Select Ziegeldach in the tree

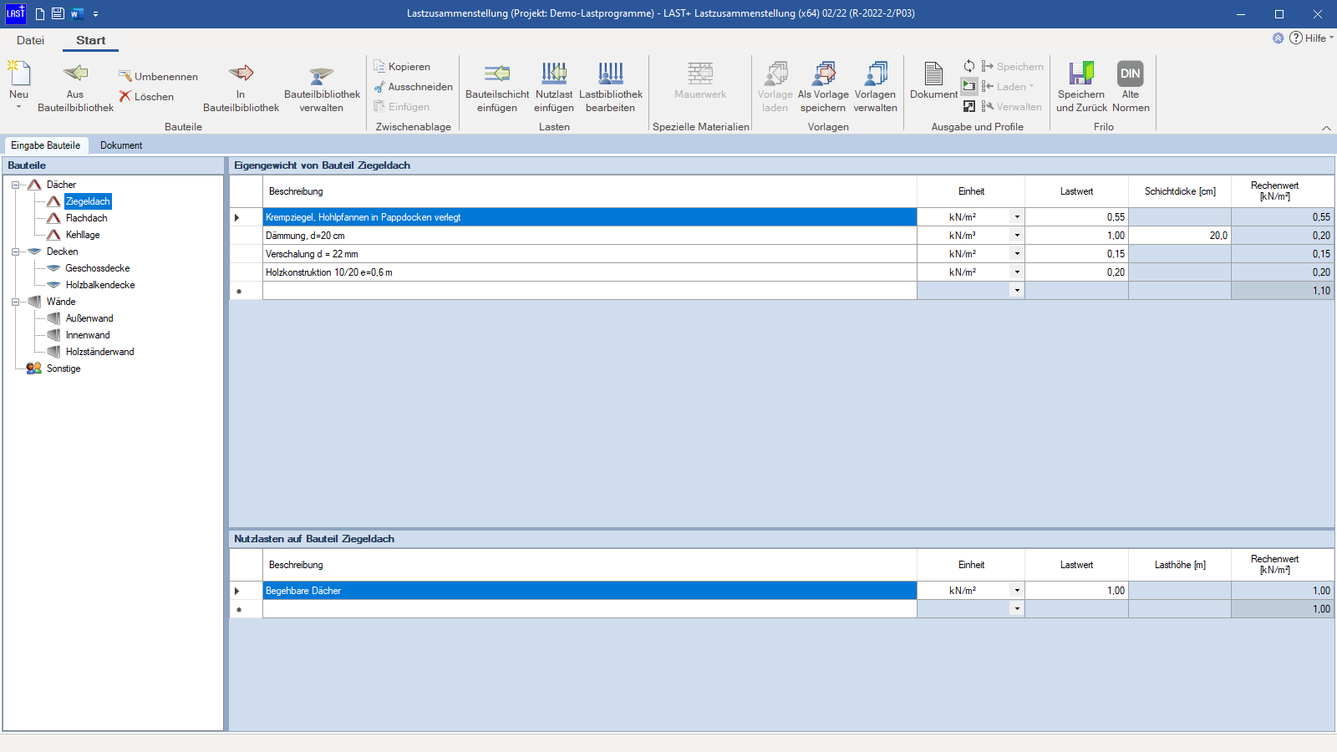pyautogui.click(x=88, y=201)
